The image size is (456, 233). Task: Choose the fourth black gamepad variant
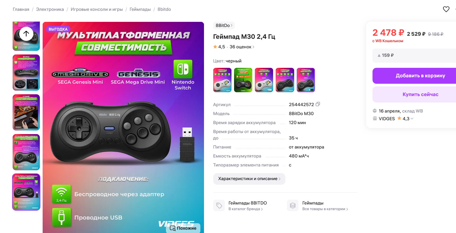tap(285, 80)
